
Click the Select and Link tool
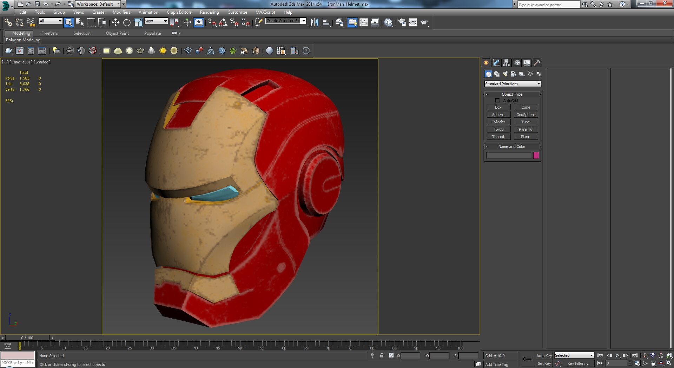pos(8,22)
